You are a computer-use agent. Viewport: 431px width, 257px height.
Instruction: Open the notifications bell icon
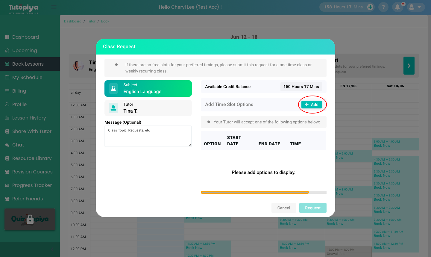(397, 7)
